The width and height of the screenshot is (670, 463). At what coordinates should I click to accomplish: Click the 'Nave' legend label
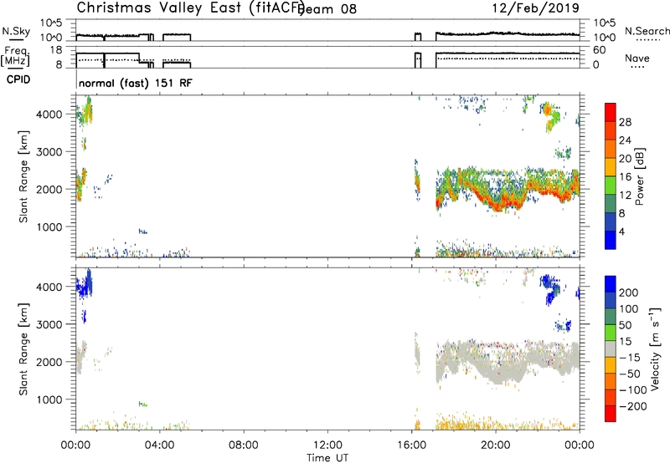(x=636, y=59)
